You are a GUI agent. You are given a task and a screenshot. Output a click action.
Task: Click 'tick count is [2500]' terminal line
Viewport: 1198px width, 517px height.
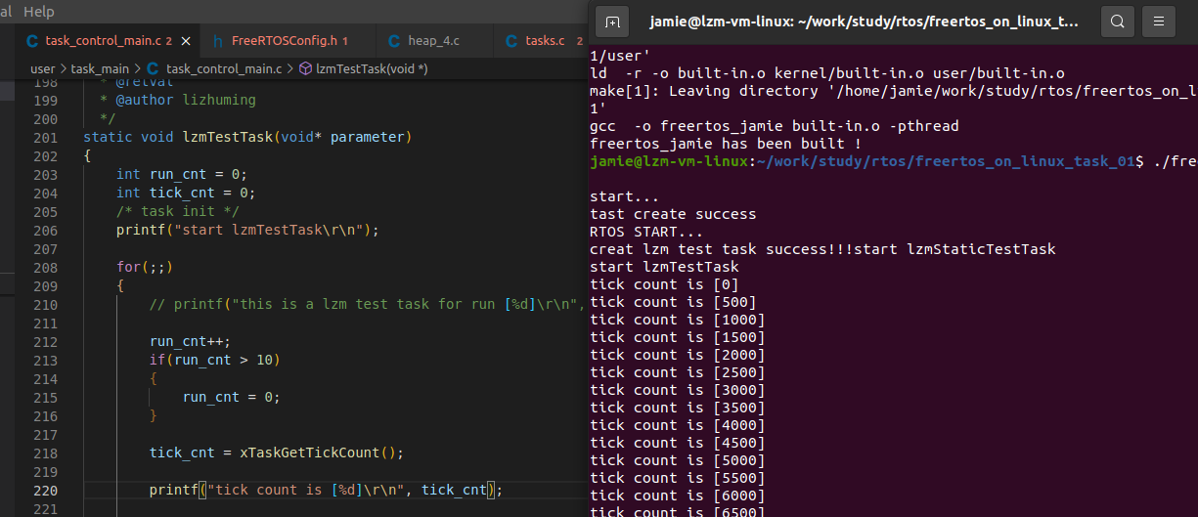click(678, 372)
